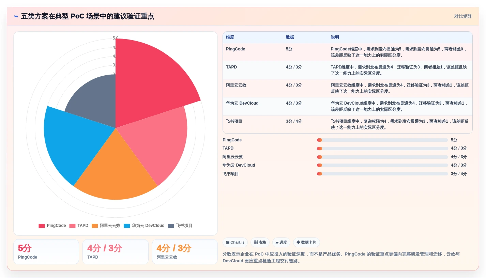The width and height of the screenshot is (486, 278).
Task: Click the 3分 / 4分 table cell
Action: [x=294, y=121]
